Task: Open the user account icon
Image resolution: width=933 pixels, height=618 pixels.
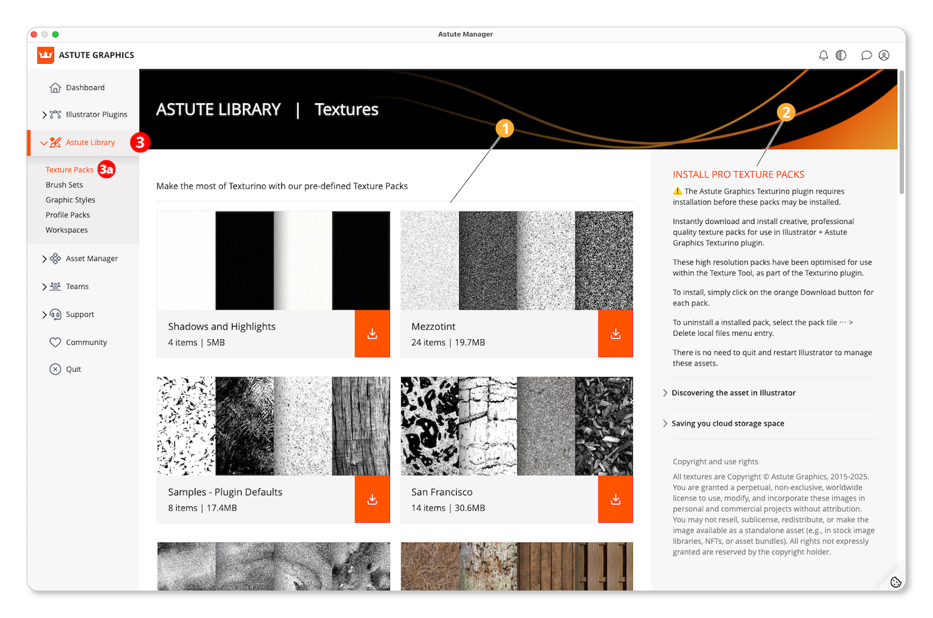Action: click(884, 55)
